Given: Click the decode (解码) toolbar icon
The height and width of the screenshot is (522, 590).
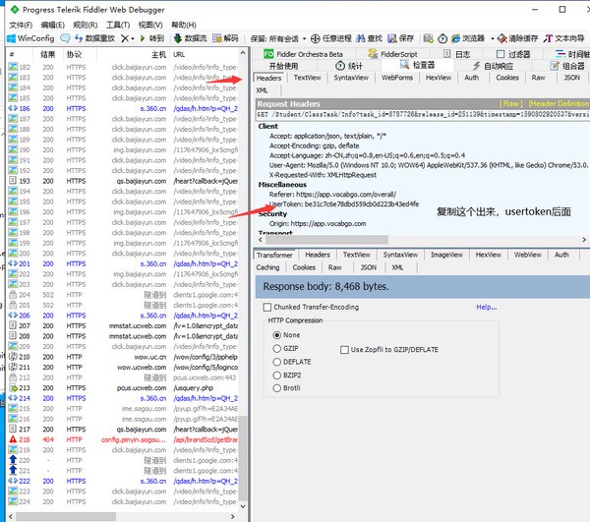Looking at the screenshot, I should pos(216,37).
